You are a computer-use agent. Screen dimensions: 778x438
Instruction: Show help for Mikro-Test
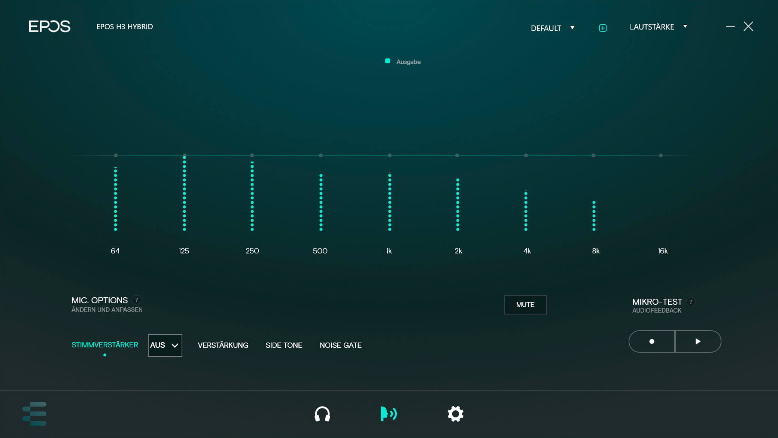click(691, 302)
